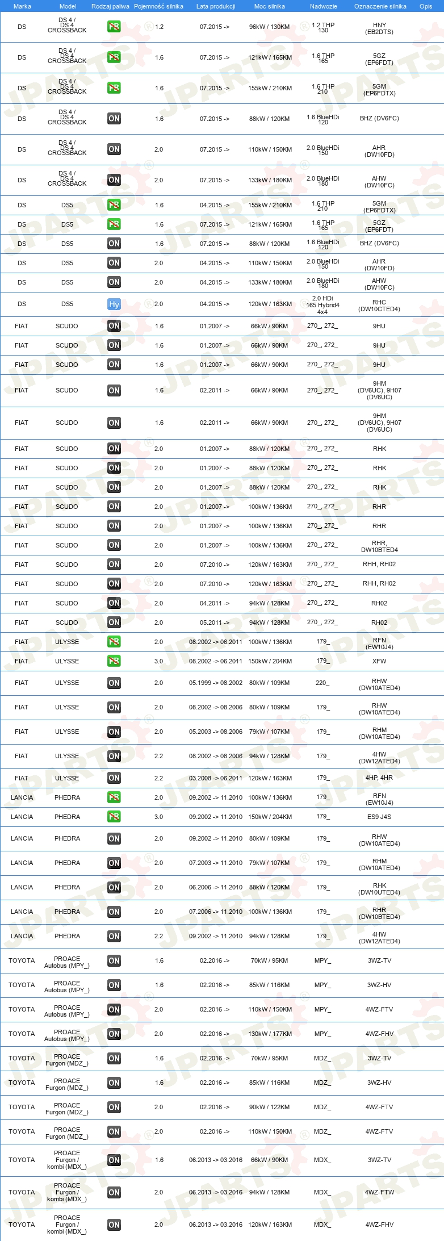444x1241 pixels.
Task: Click the 1.2 THP 130 body cell
Action: coord(323,28)
